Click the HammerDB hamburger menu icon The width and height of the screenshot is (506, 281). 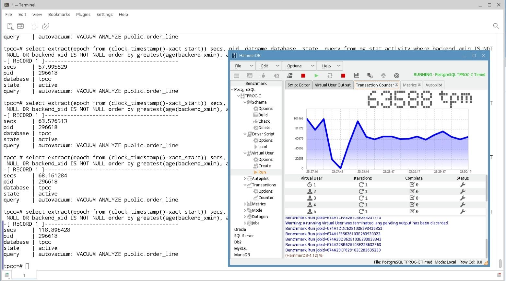click(x=236, y=76)
